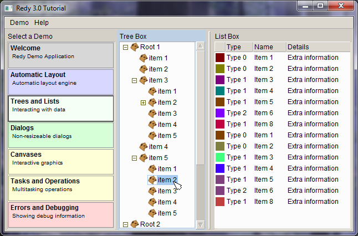Viewport: 358px width, 236px height.
Task: Click the icon of item 2 directly under Root 1
Action: coord(144,69)
